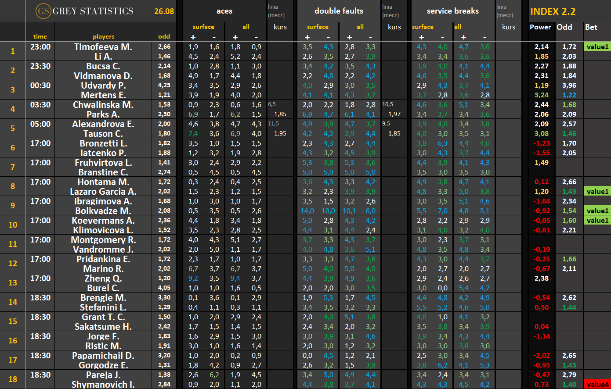Select kurs header under service breaks section
Viewport: 611px width, 389px height.
coord(508,27)
